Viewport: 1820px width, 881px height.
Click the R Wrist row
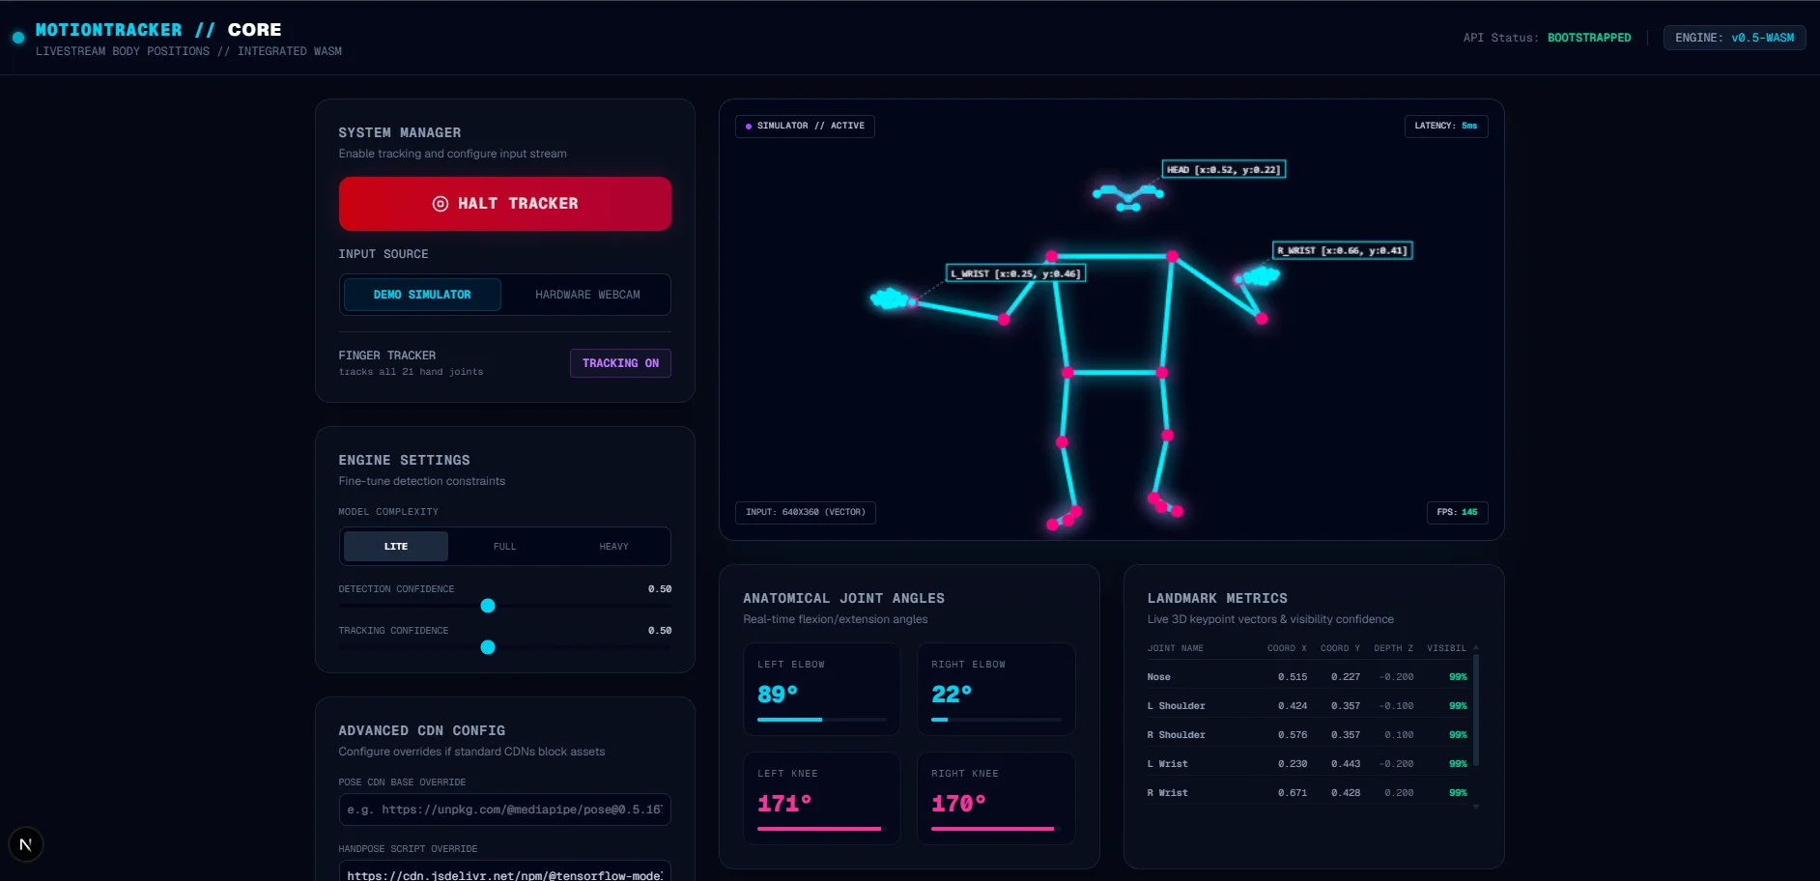click(x=1308, y=793)
